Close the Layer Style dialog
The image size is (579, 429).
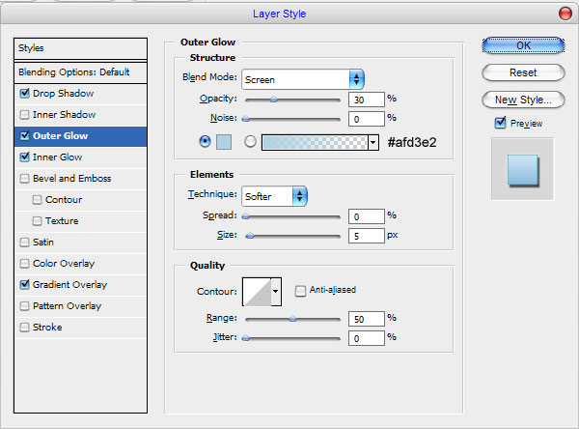565,14
